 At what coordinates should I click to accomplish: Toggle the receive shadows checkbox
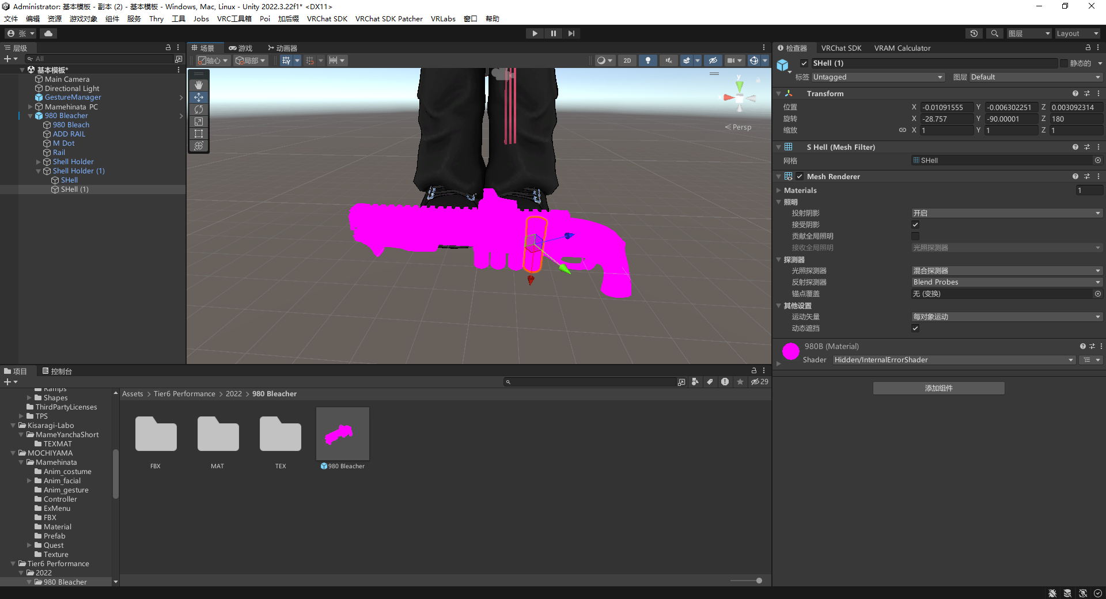(x=915, y=225)
